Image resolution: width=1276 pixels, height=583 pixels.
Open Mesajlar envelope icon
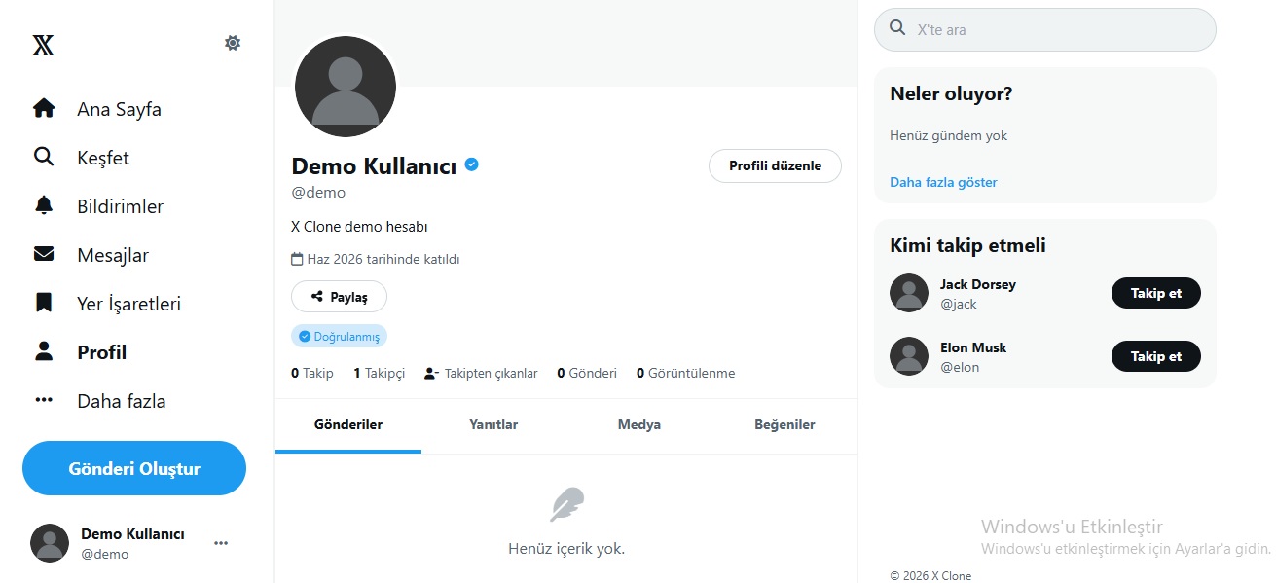[44, 254]
